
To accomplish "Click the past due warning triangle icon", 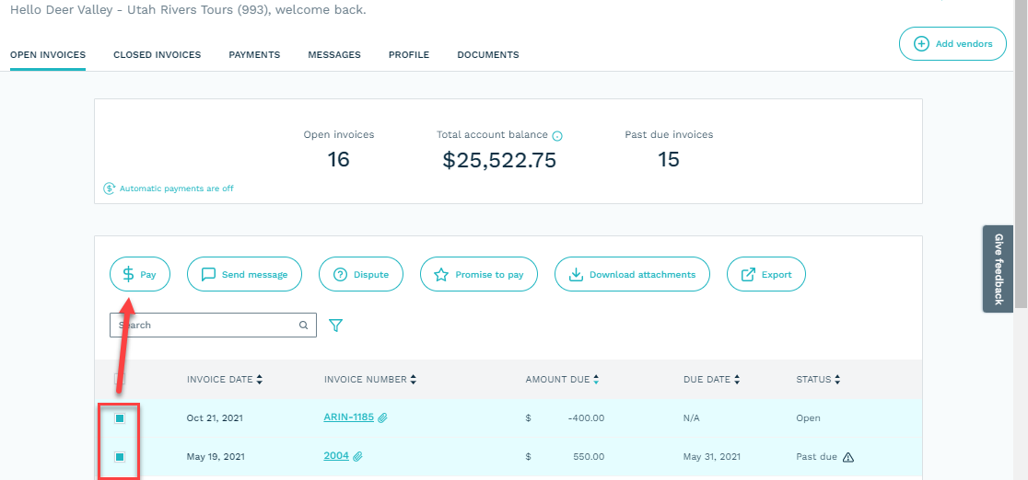I will tap(848, 457).
